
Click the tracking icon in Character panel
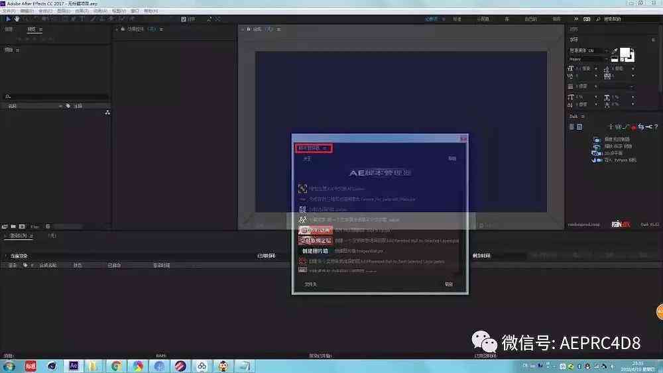click(x=607, y=76)
